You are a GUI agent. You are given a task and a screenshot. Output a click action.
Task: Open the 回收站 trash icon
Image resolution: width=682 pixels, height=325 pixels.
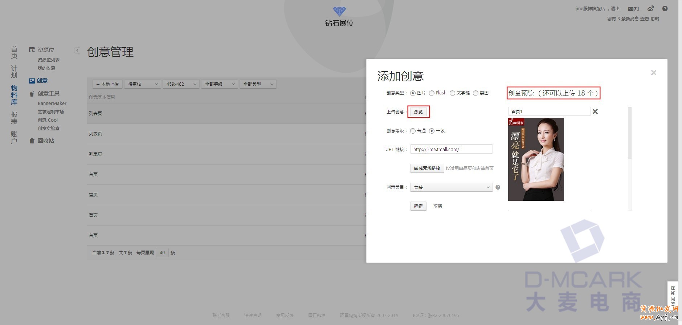click(x=32, y=141)
